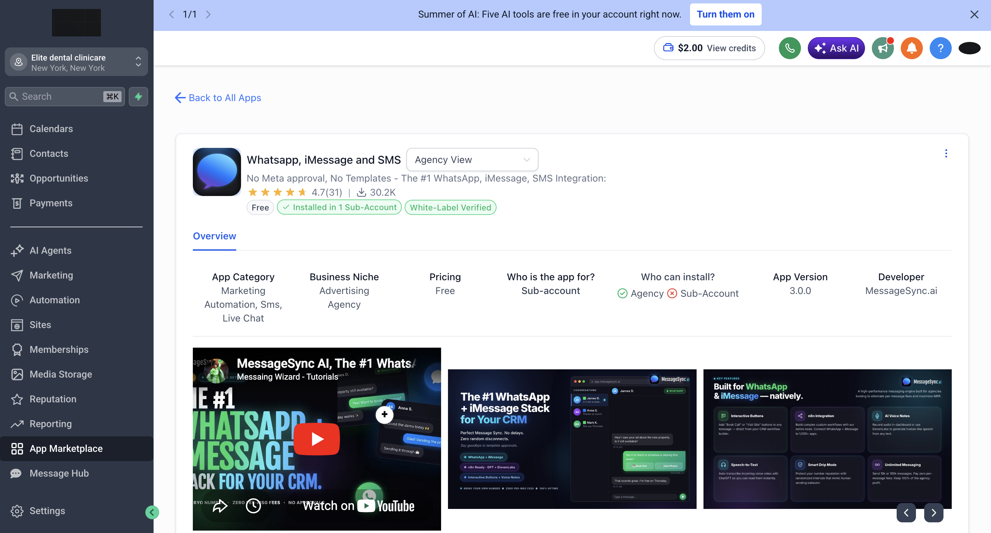Open Ask AI assistant
Viewport: 991px width, 533px height.
pyautogui.click(x=836, y=48)
